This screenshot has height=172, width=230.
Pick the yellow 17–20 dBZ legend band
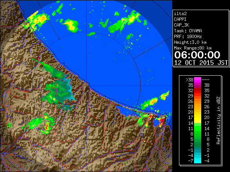click(198, 118)
